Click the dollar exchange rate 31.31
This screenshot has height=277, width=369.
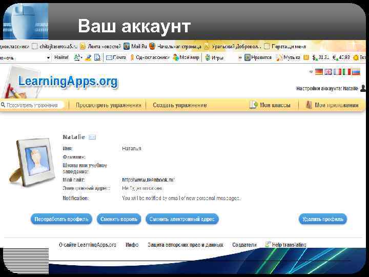[x=320, y=57]
